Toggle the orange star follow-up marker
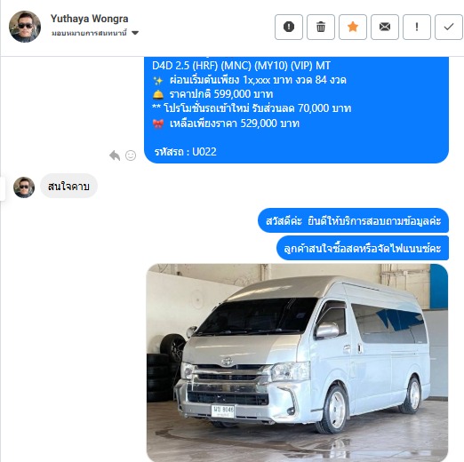 [353, 27]
